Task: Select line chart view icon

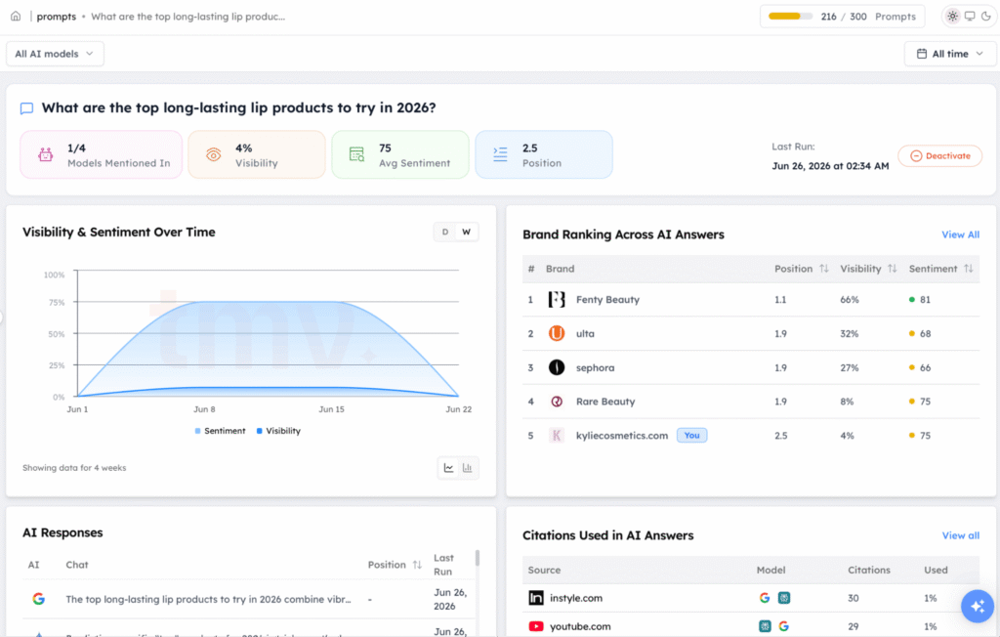Action: coord(449,468)
